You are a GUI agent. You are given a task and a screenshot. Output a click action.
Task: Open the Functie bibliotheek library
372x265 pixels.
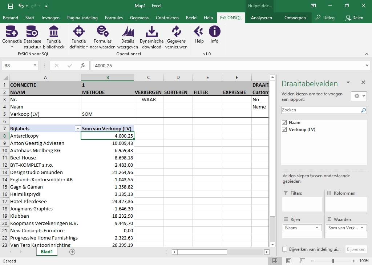click(x=54, y=37)
